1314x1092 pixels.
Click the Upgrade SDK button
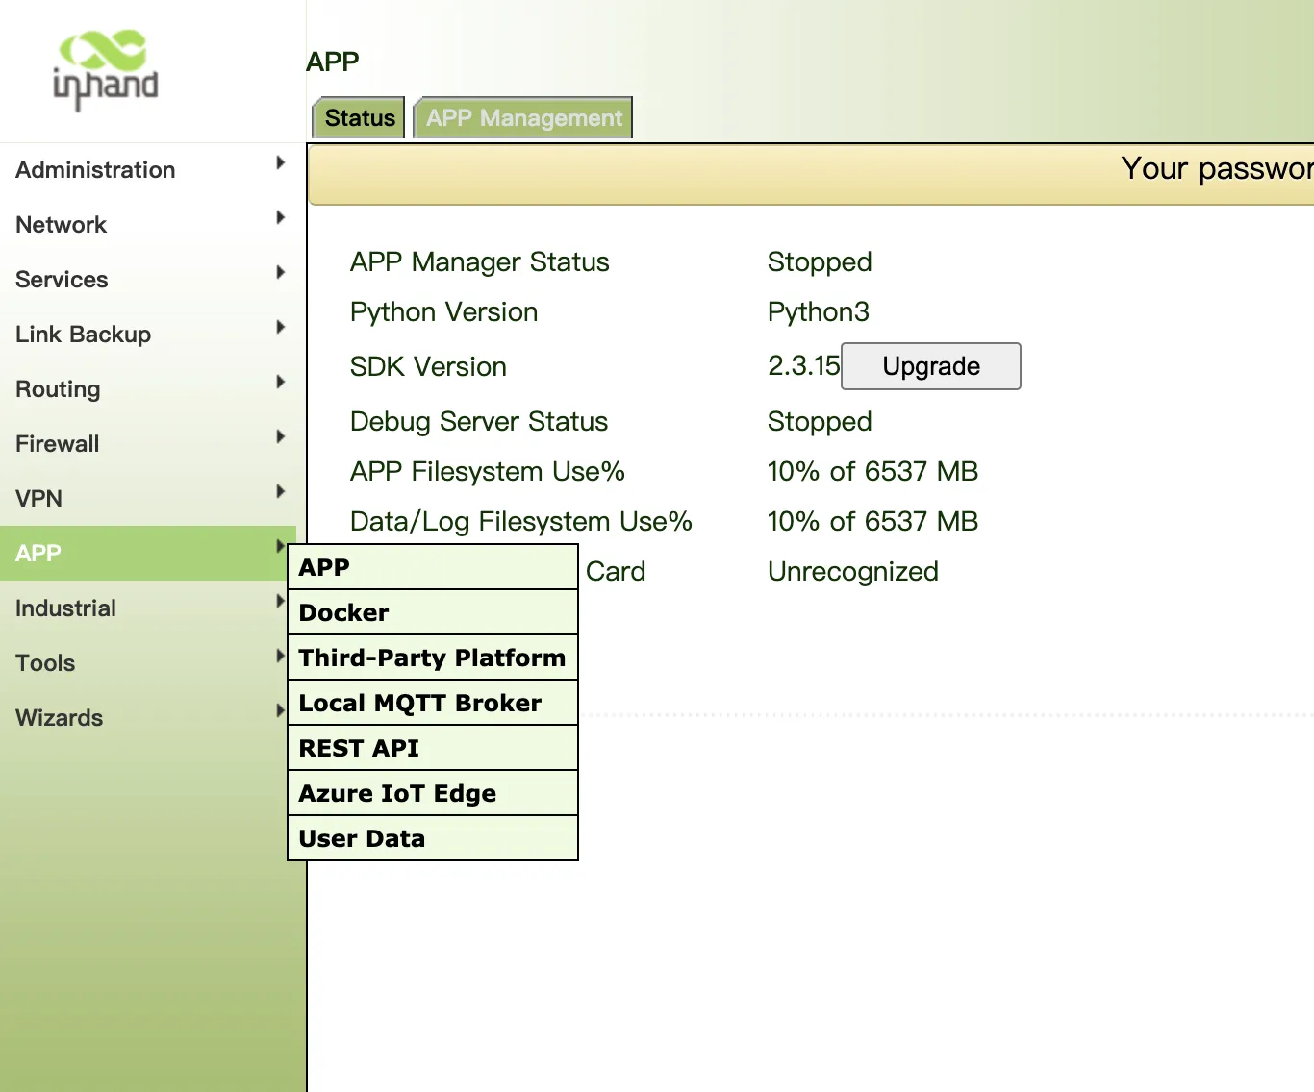pos(931,366)
